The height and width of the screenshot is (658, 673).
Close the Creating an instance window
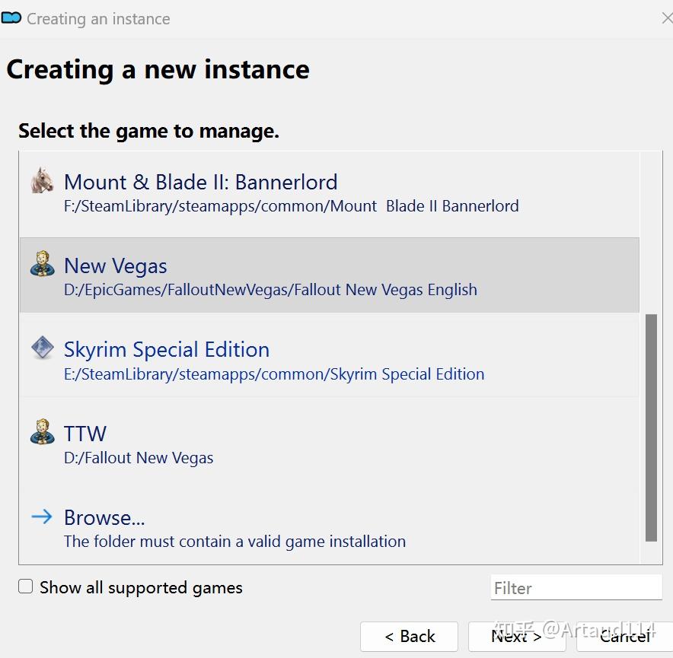pyautogui.click(x=667, y=18)
